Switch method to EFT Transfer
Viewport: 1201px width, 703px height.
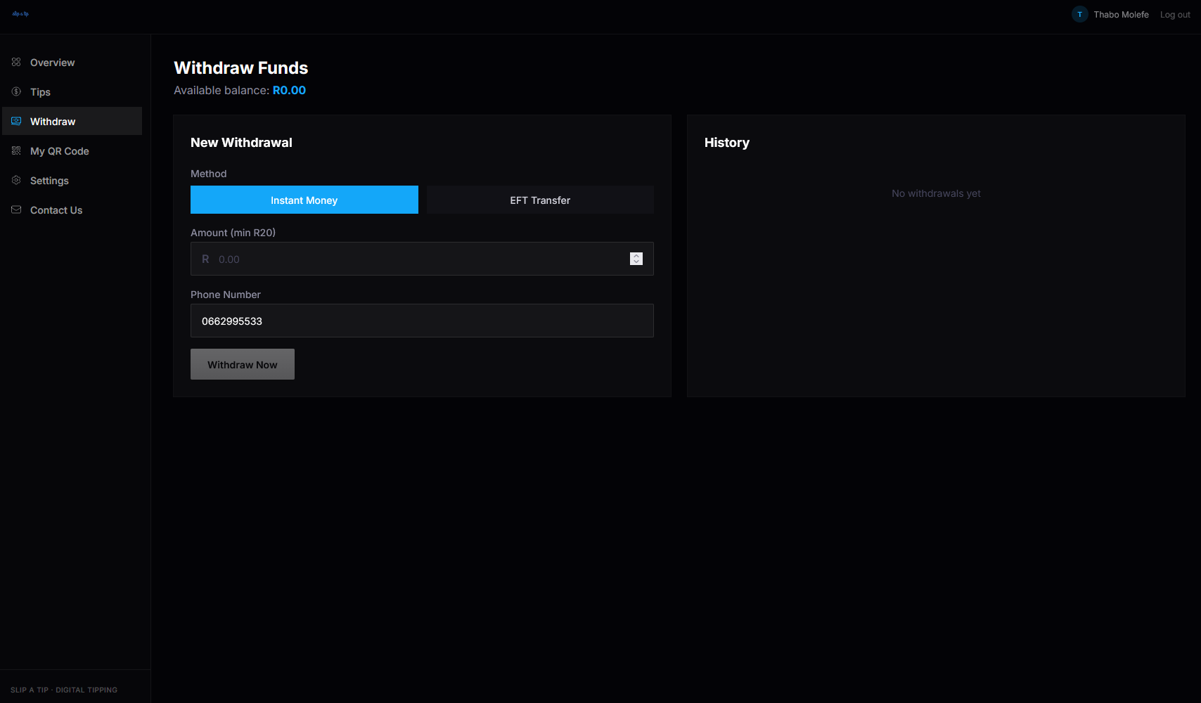click(x=539, y=200)
